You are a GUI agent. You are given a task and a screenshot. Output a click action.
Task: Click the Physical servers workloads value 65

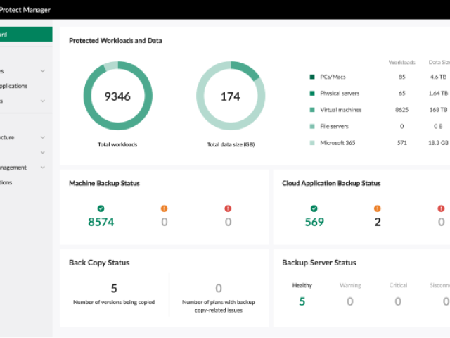[x=402, y=93]
